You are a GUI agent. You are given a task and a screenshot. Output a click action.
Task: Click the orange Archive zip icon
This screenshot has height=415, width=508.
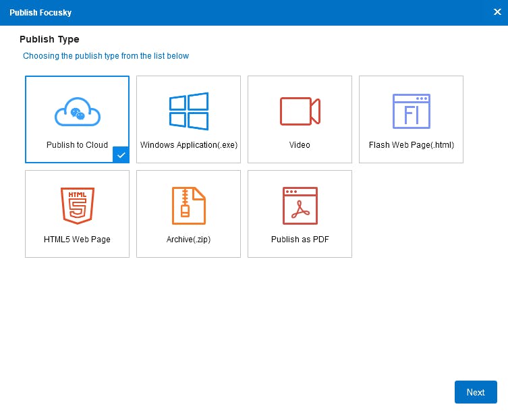[188, 205]
